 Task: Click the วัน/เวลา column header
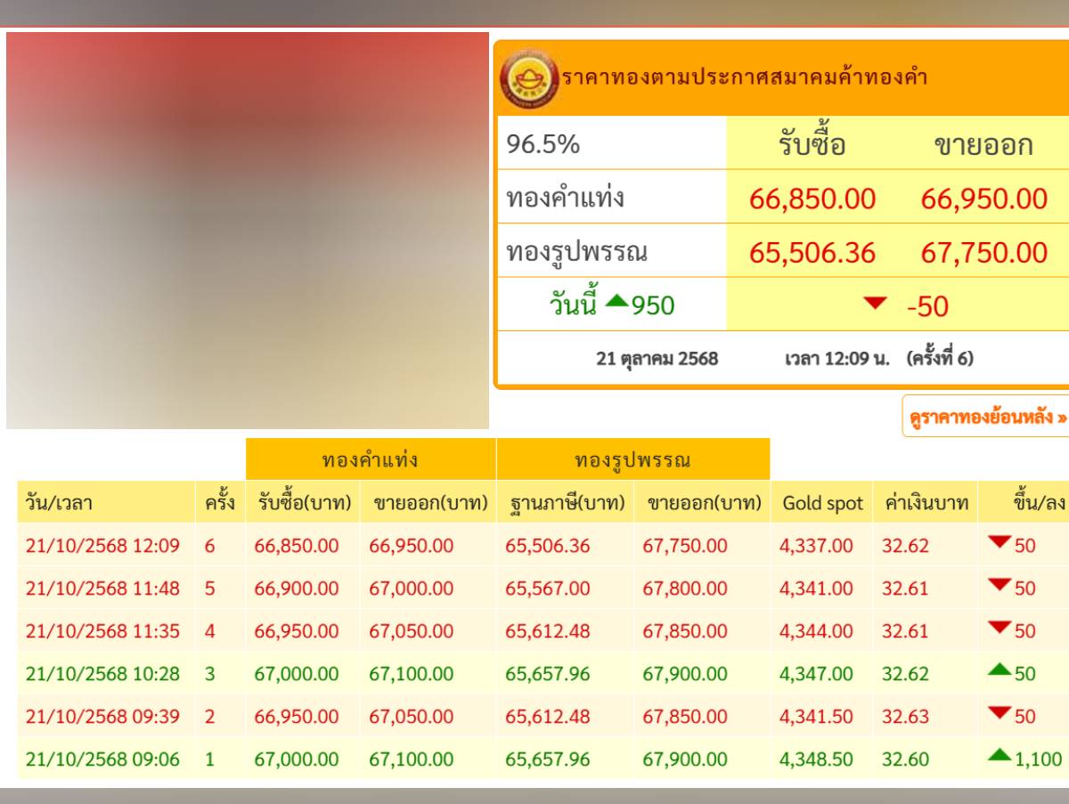[59, 503]
